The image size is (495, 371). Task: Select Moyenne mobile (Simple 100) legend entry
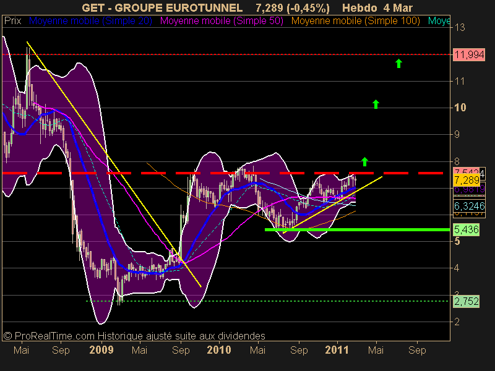tap(355, 21)
